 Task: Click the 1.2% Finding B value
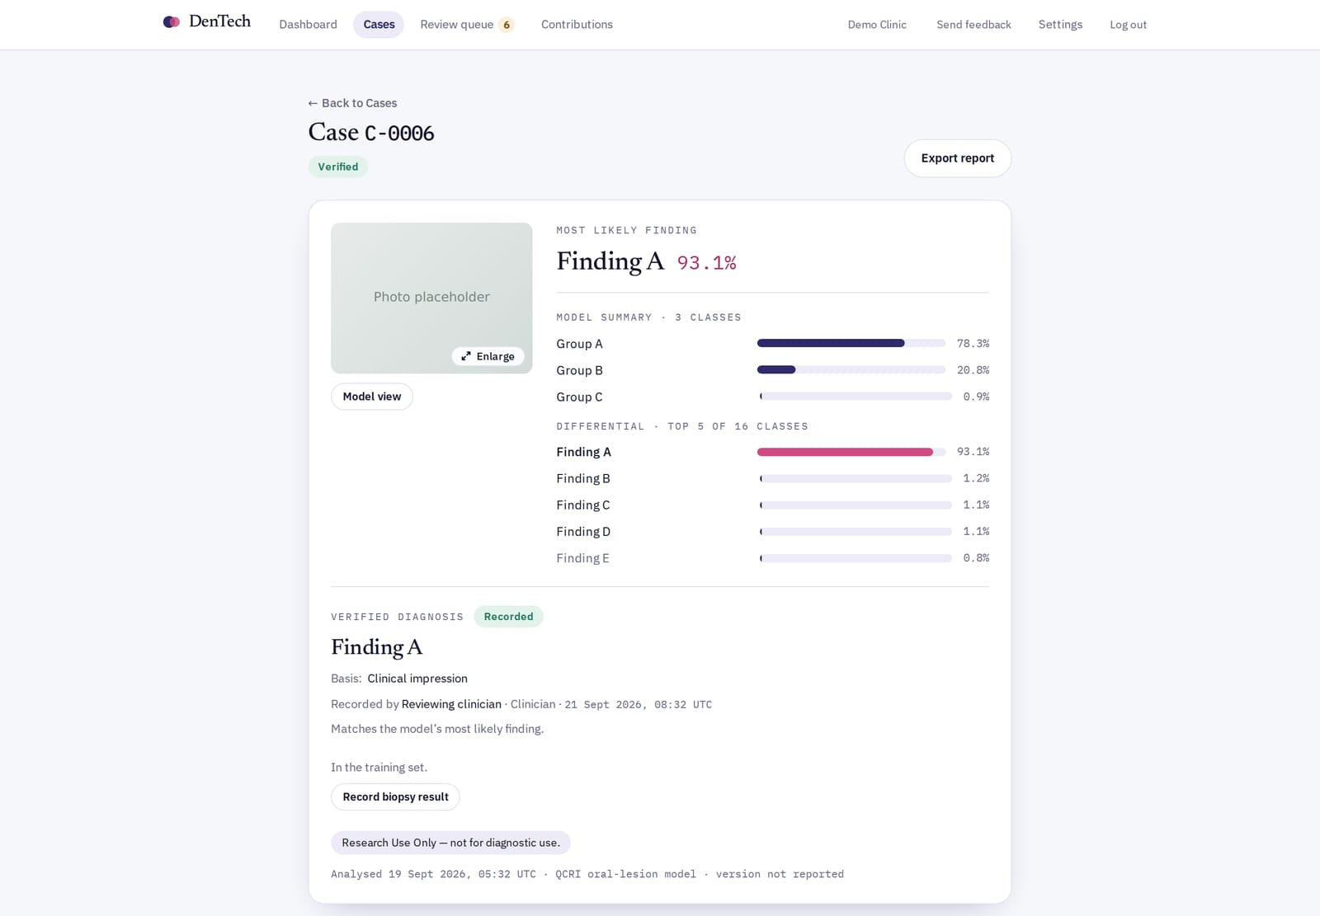(x=976, y=478)
